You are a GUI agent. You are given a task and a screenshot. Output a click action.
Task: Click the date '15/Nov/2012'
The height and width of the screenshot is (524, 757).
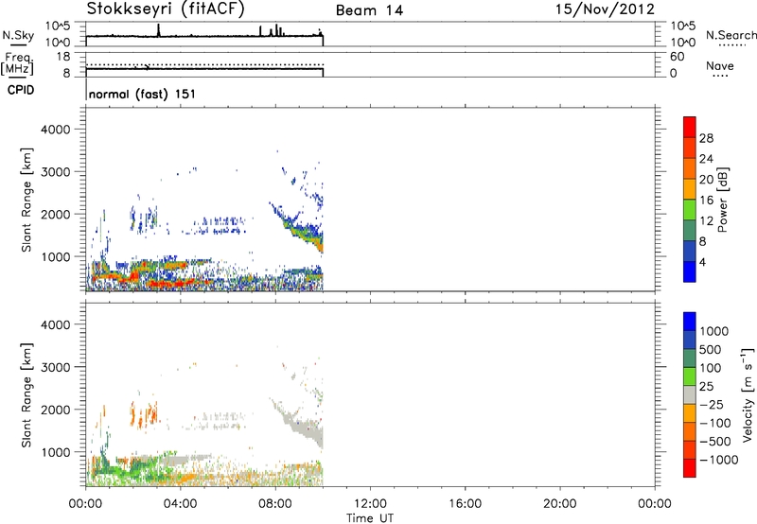tap(605, 9)
